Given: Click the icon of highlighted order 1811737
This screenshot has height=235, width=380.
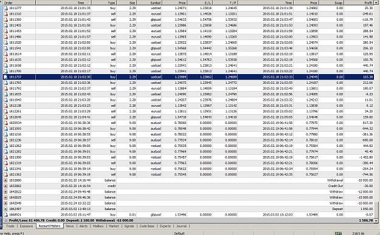Looking at the screenshot, I should (6, 77).
